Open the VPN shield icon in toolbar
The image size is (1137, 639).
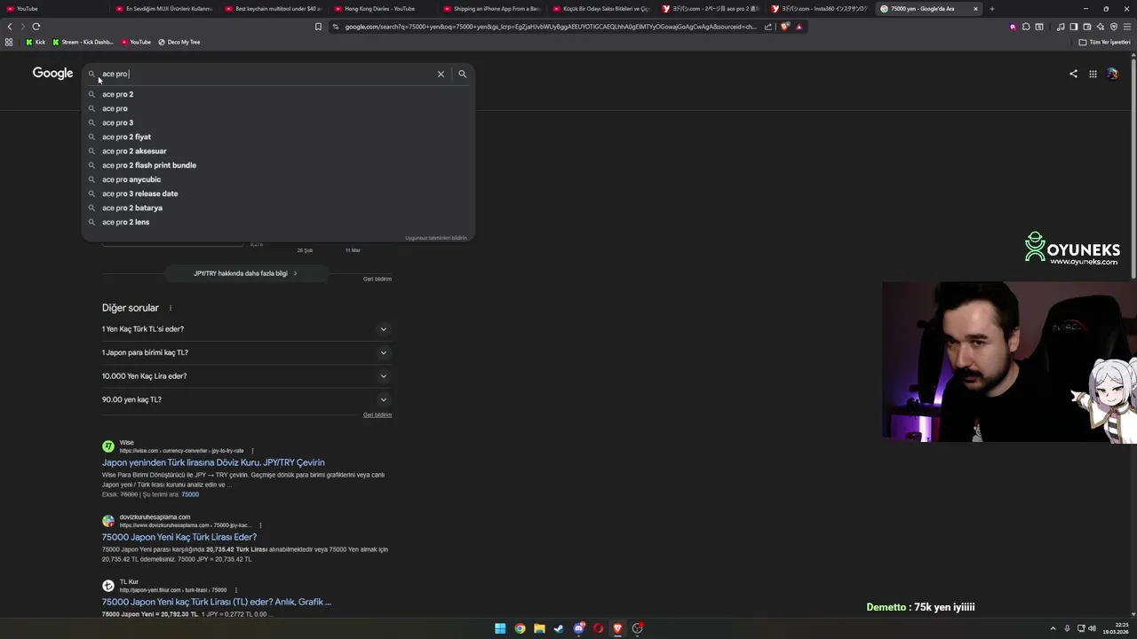click(x=1113, y=27)
